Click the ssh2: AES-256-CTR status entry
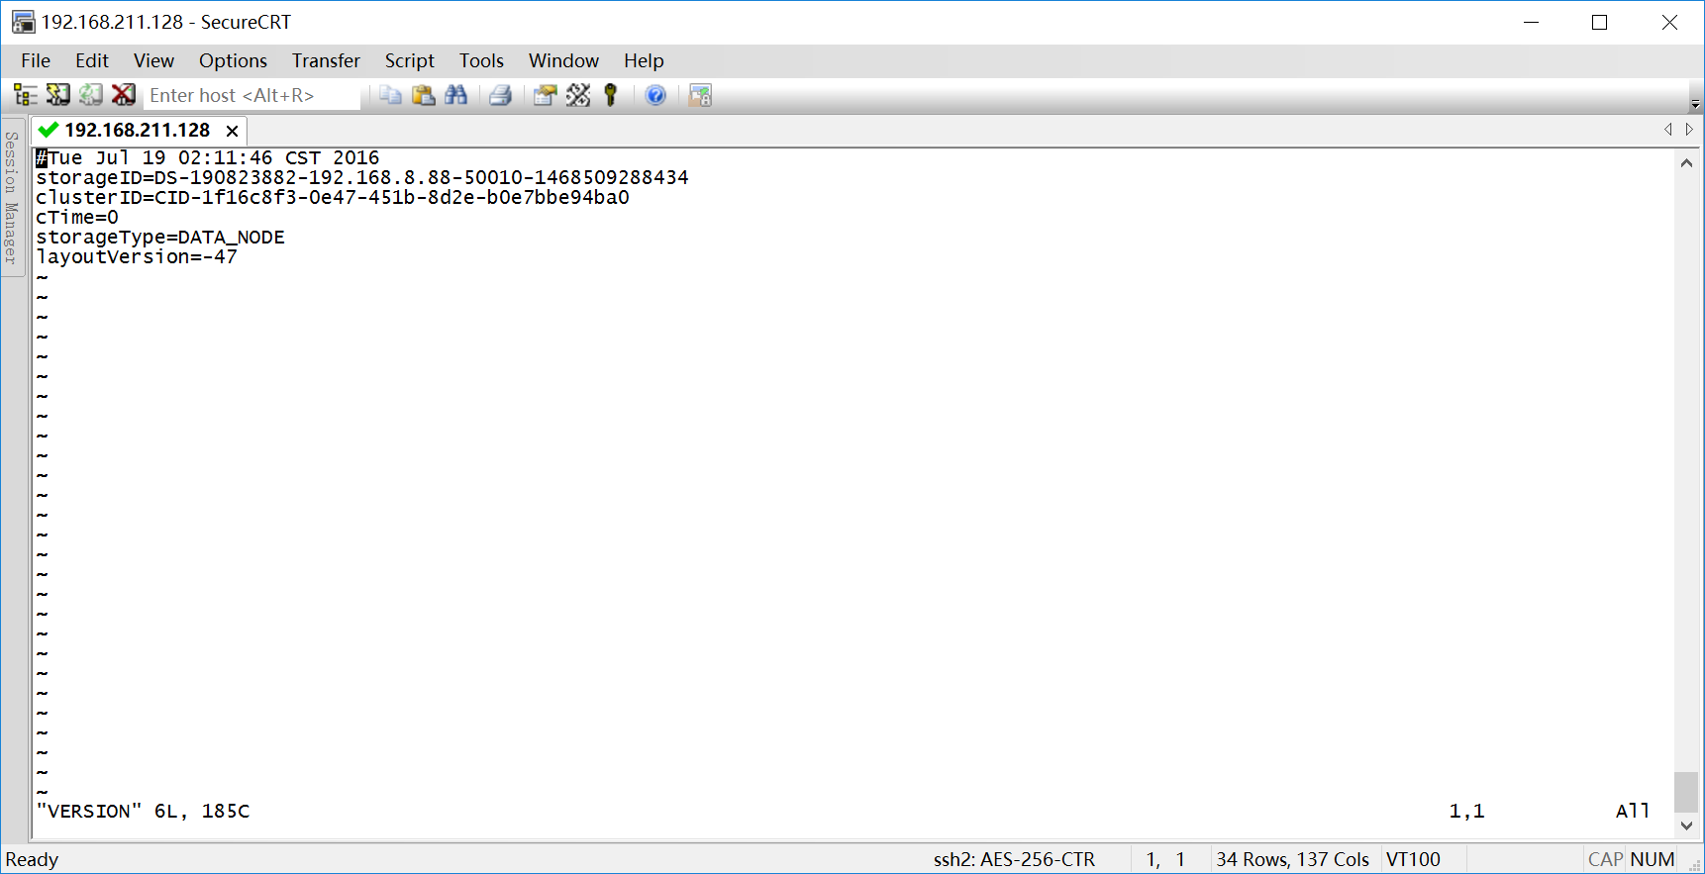The width and height of the screenshot is (1705, 874). pos(1014,859)
